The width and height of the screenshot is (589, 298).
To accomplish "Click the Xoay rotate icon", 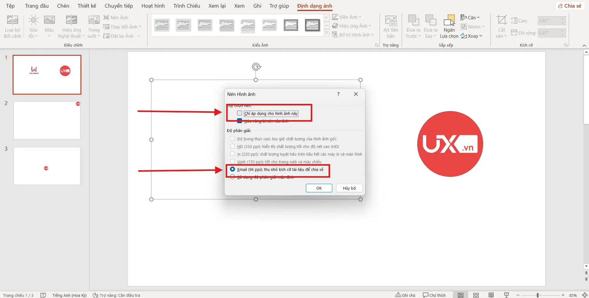I will 471,36.
